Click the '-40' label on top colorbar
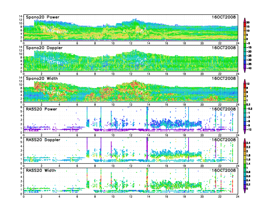The image size is (273, 211). tap(249, 68)
